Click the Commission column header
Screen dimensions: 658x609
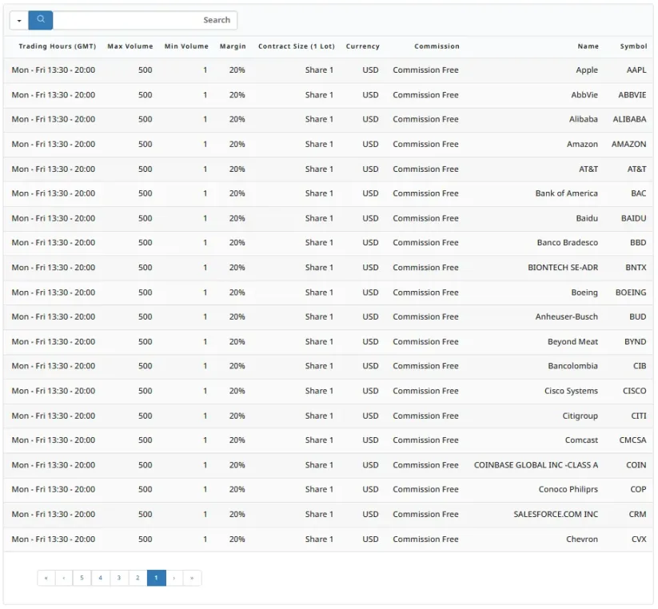437,46
